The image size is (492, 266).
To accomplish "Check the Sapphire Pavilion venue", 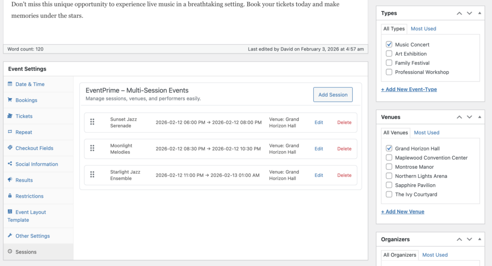I will [389, 185].
